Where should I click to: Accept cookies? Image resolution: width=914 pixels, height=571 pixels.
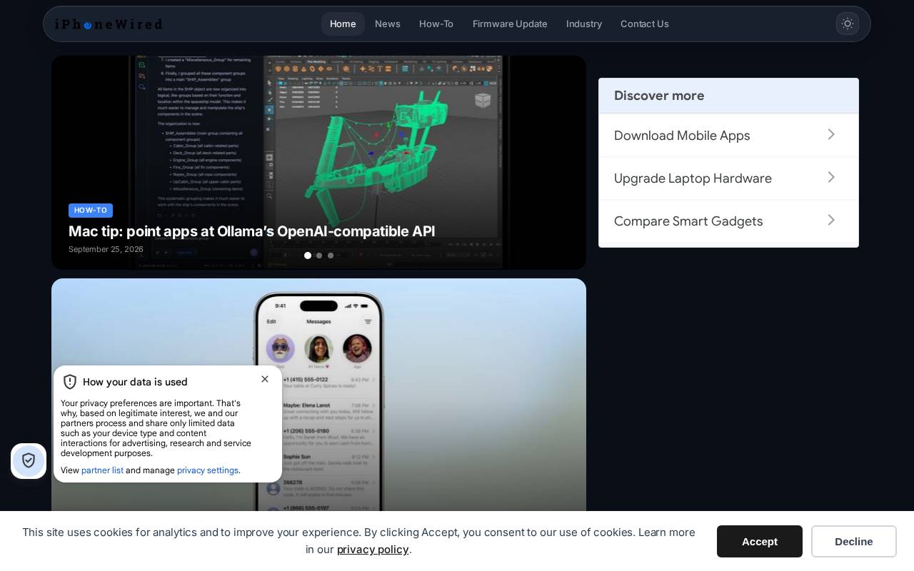click(x=760, y=541)
